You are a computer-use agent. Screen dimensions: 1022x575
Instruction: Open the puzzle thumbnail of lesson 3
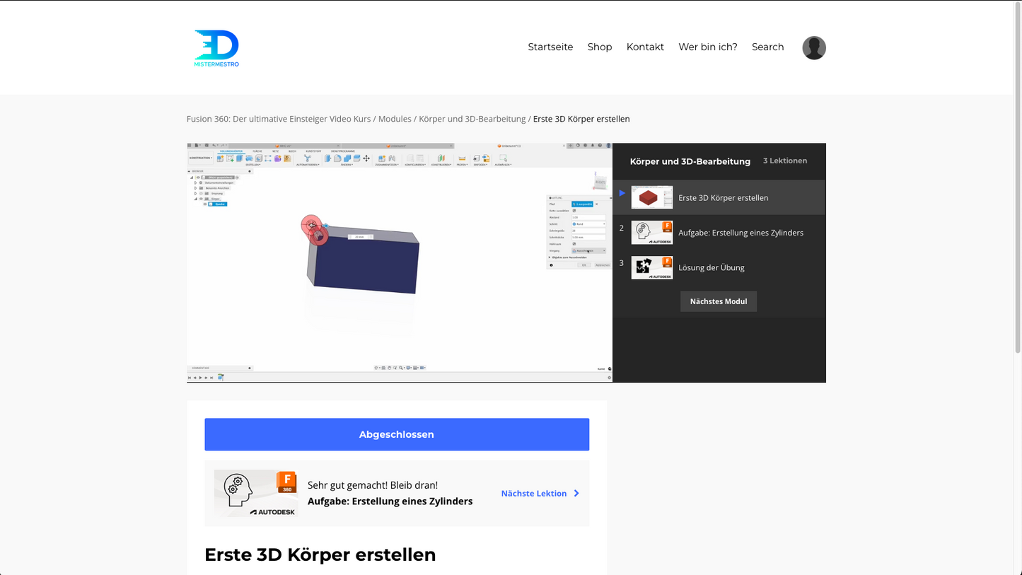(x=652, y=267)
